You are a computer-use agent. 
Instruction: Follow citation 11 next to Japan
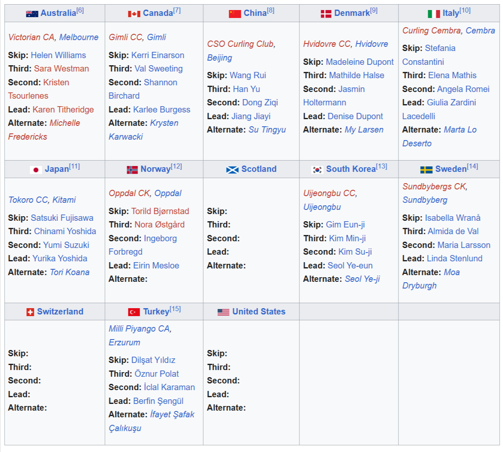click(74, 167)
